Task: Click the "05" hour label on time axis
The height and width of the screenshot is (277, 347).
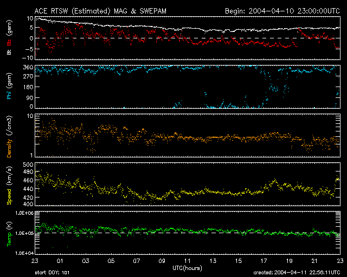Action: pos(111,261)
